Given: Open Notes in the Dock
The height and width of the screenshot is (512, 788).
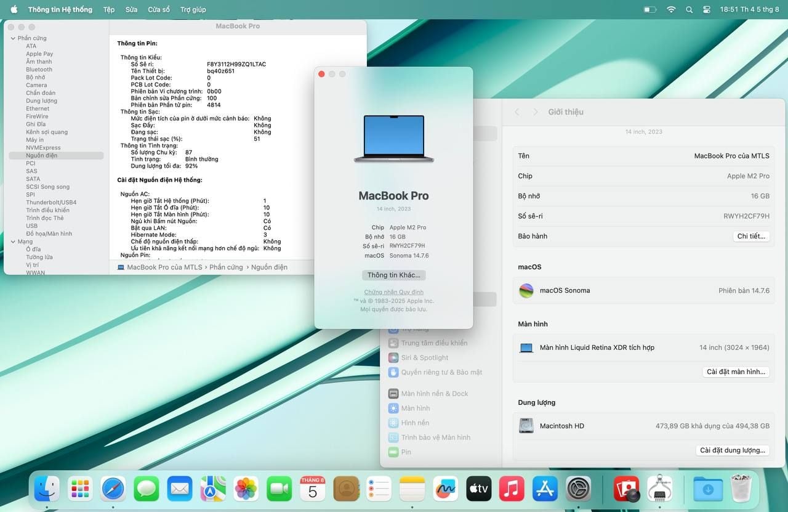Looking at the screenshot, I should pyautogui.click(x=412, y=489).
